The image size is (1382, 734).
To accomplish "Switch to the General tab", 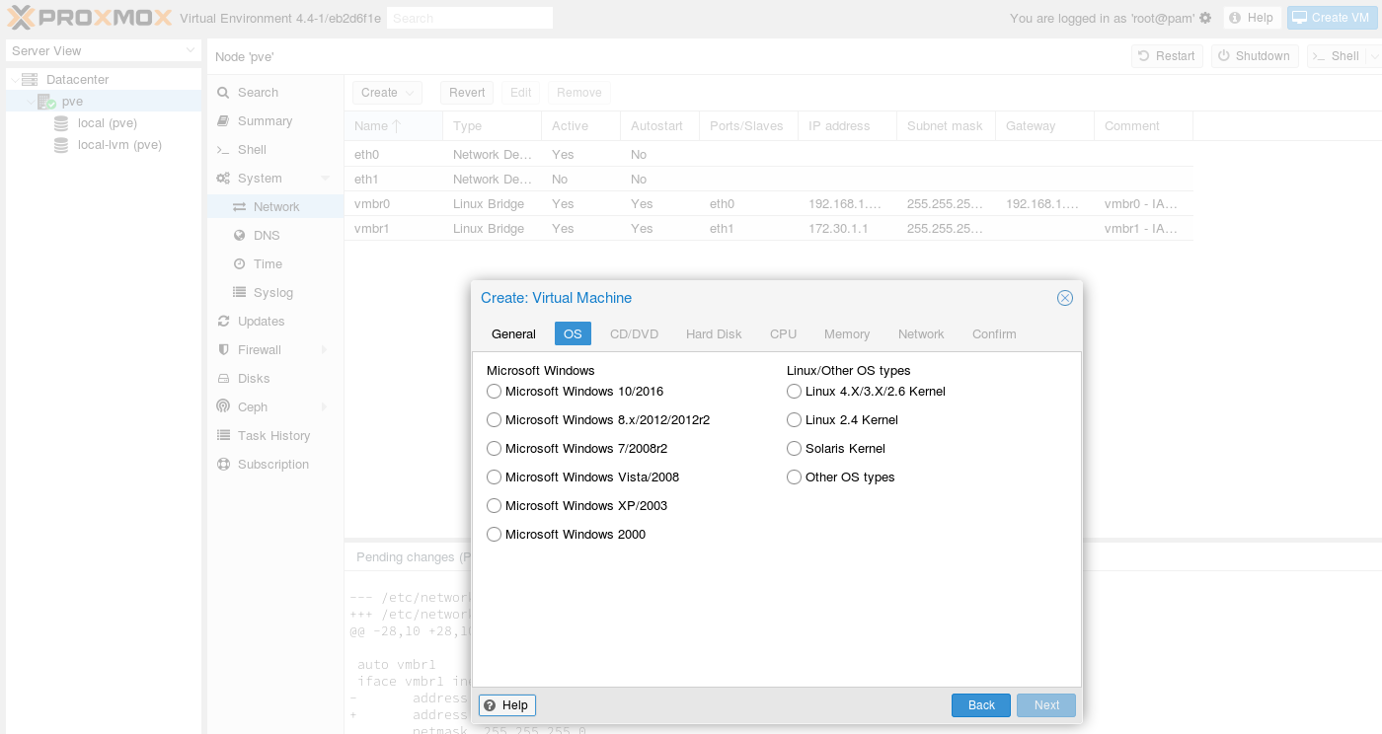I will pyautogui.click(x=513, y=334).
